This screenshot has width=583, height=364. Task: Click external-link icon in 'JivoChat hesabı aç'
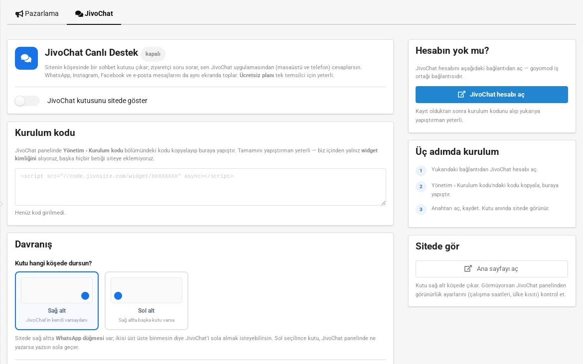tap(461, 94)
